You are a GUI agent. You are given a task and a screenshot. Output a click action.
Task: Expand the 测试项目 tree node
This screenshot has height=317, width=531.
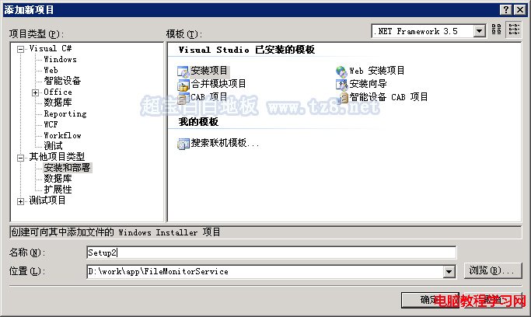(21, 202)
